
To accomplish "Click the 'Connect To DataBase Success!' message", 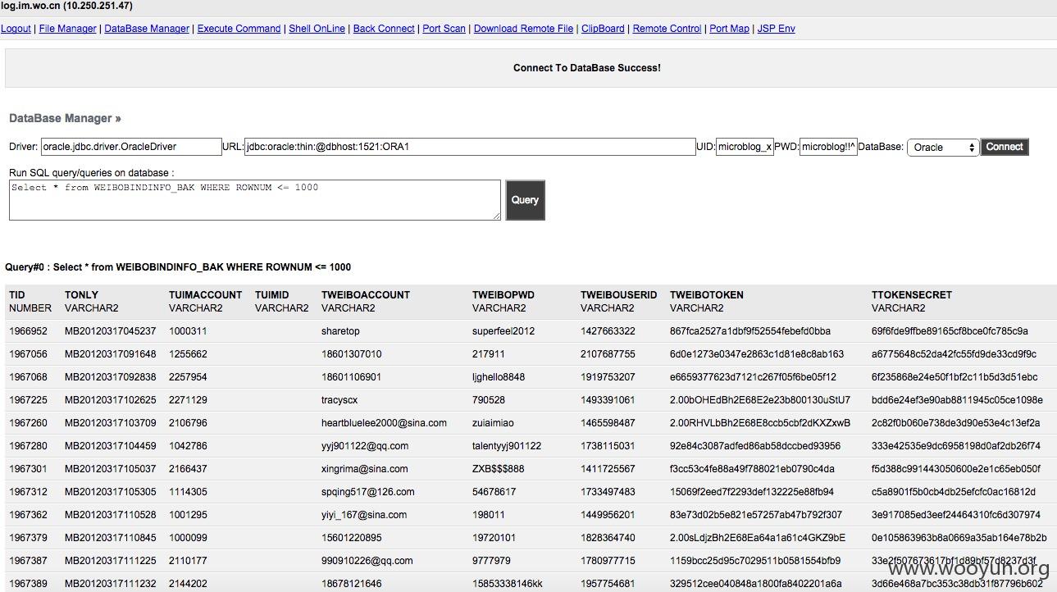I will coord(587,68).
